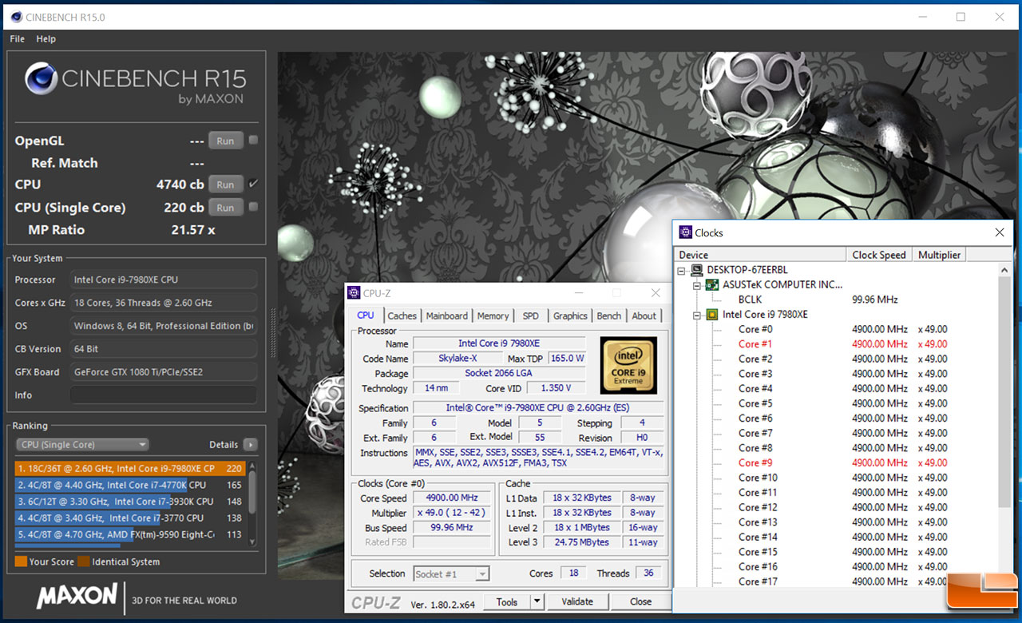The height and width of the screenshot is (623, 1022).
Task: Switch to the Caches tab in CPU-Z
Action: (x=402, y=315)
